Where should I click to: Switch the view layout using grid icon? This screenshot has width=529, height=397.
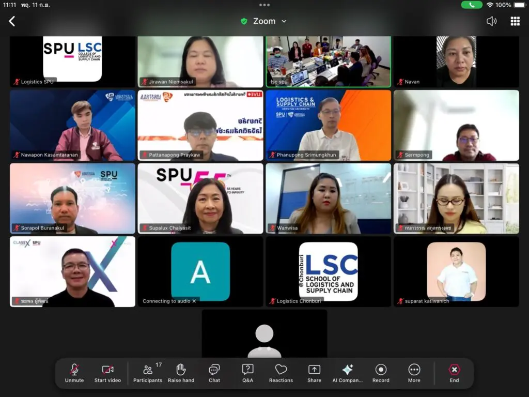click(x=515, y=21)
